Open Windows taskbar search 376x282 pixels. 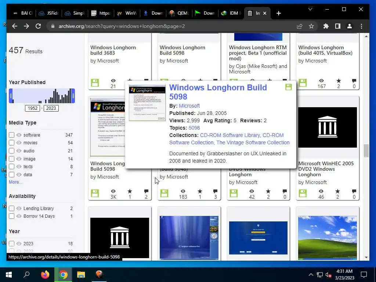(26, 275)
